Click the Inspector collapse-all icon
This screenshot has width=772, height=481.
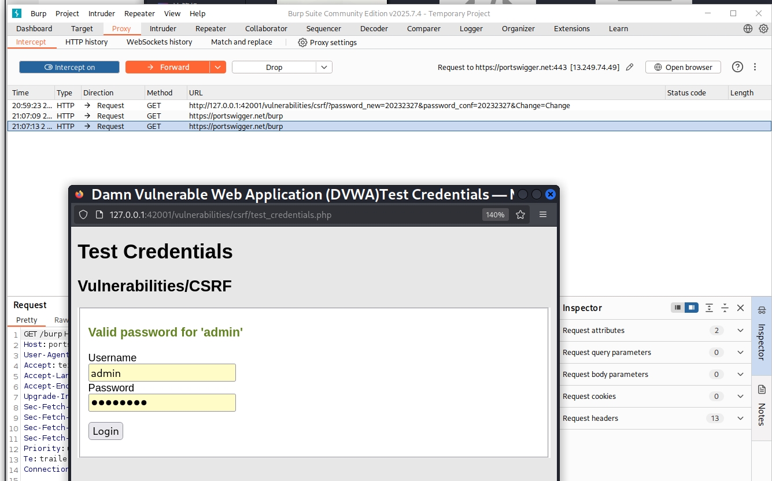coord(725,308)
